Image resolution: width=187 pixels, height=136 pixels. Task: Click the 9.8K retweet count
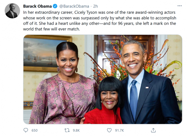76,130
